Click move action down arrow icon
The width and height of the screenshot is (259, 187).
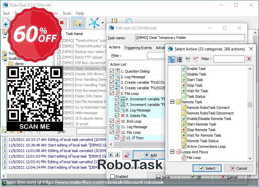117,155
